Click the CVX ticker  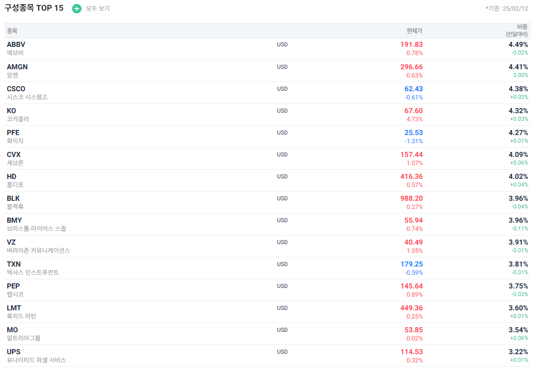click(x=14, y=154)
